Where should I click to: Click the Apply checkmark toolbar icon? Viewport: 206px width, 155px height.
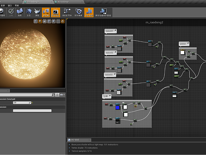tap(11, 12)
